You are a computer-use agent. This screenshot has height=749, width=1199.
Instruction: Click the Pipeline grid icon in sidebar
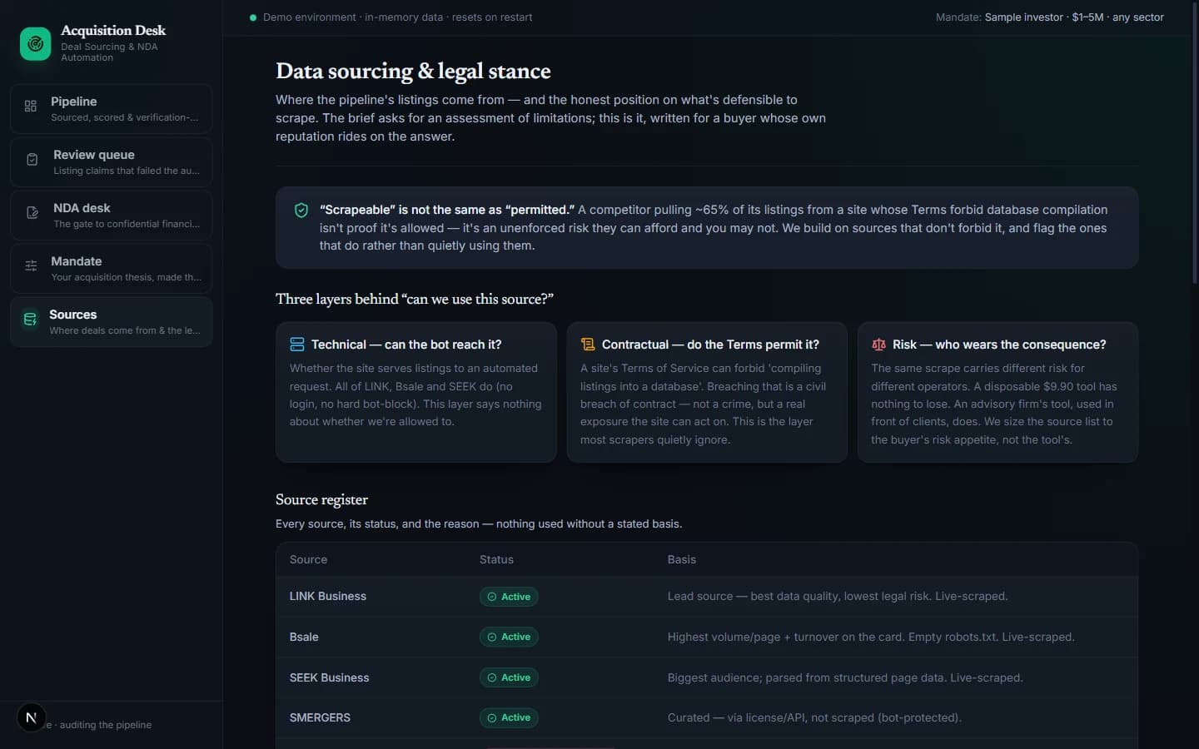point(31,107)
